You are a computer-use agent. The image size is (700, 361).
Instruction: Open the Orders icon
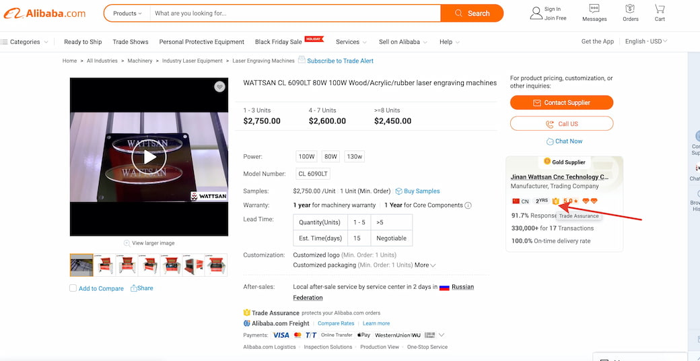pyautogui.click(x=630, y=9)
